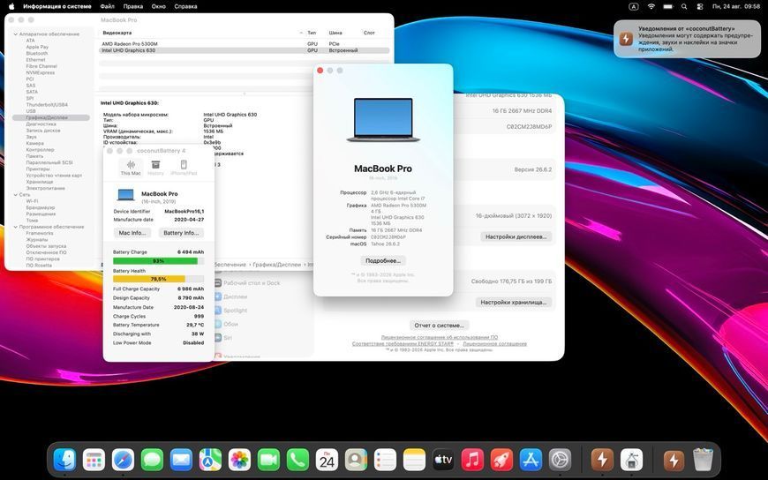Select Frameworks under Программное обеспечение
768x480 pixels.
[x=40, y=234]
